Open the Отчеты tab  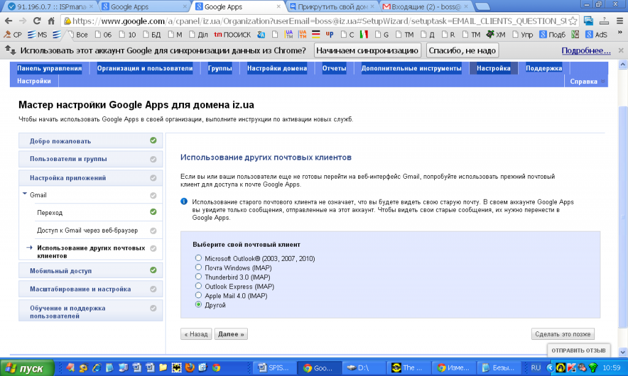pos(334,69)
